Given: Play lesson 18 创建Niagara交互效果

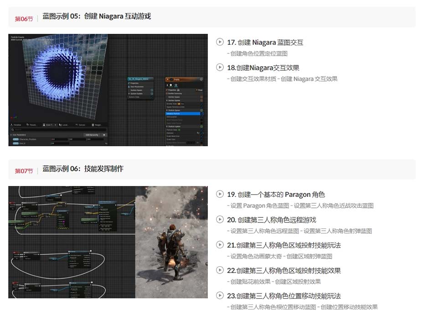Looking at the screenshot, I should (x=220, y=67).
